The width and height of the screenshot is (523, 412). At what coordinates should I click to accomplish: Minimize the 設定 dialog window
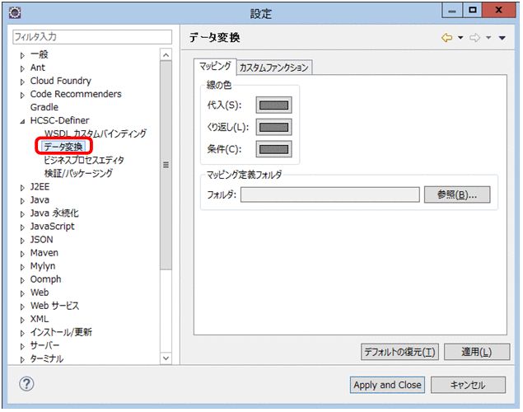click(452, 11)
